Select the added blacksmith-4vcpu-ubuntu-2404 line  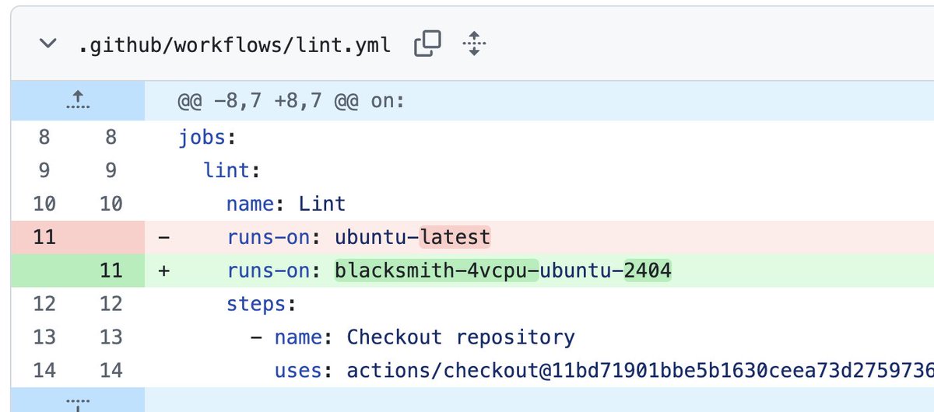[x=539, y=271]
